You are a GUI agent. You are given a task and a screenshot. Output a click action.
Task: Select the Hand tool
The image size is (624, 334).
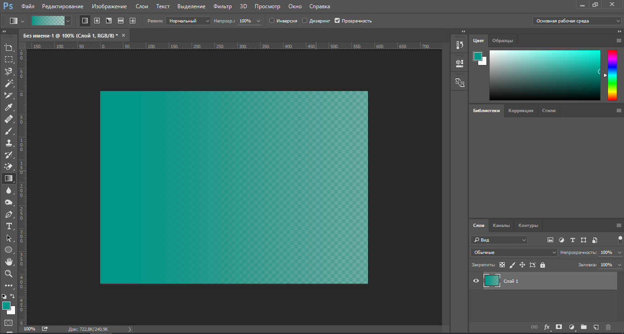[x=9, y=262]
